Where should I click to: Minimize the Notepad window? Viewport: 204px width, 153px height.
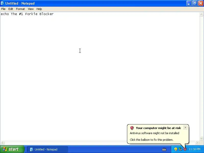pyautogui.click(x=189, y=3)
